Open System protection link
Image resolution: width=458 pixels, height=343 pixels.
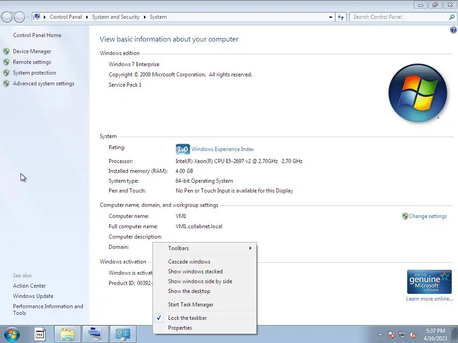pos(34,73)
